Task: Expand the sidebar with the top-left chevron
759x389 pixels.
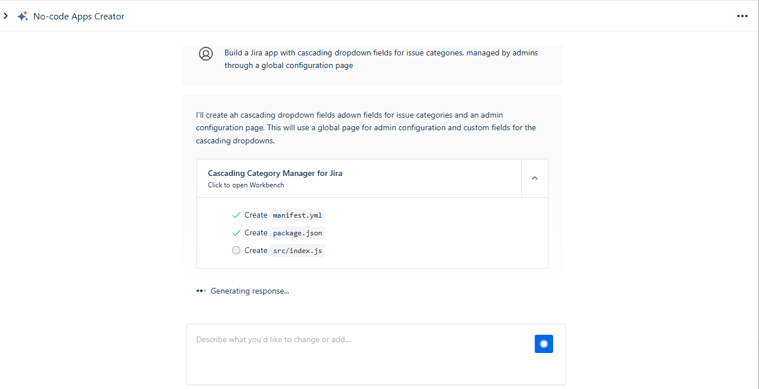Action: 6,16
